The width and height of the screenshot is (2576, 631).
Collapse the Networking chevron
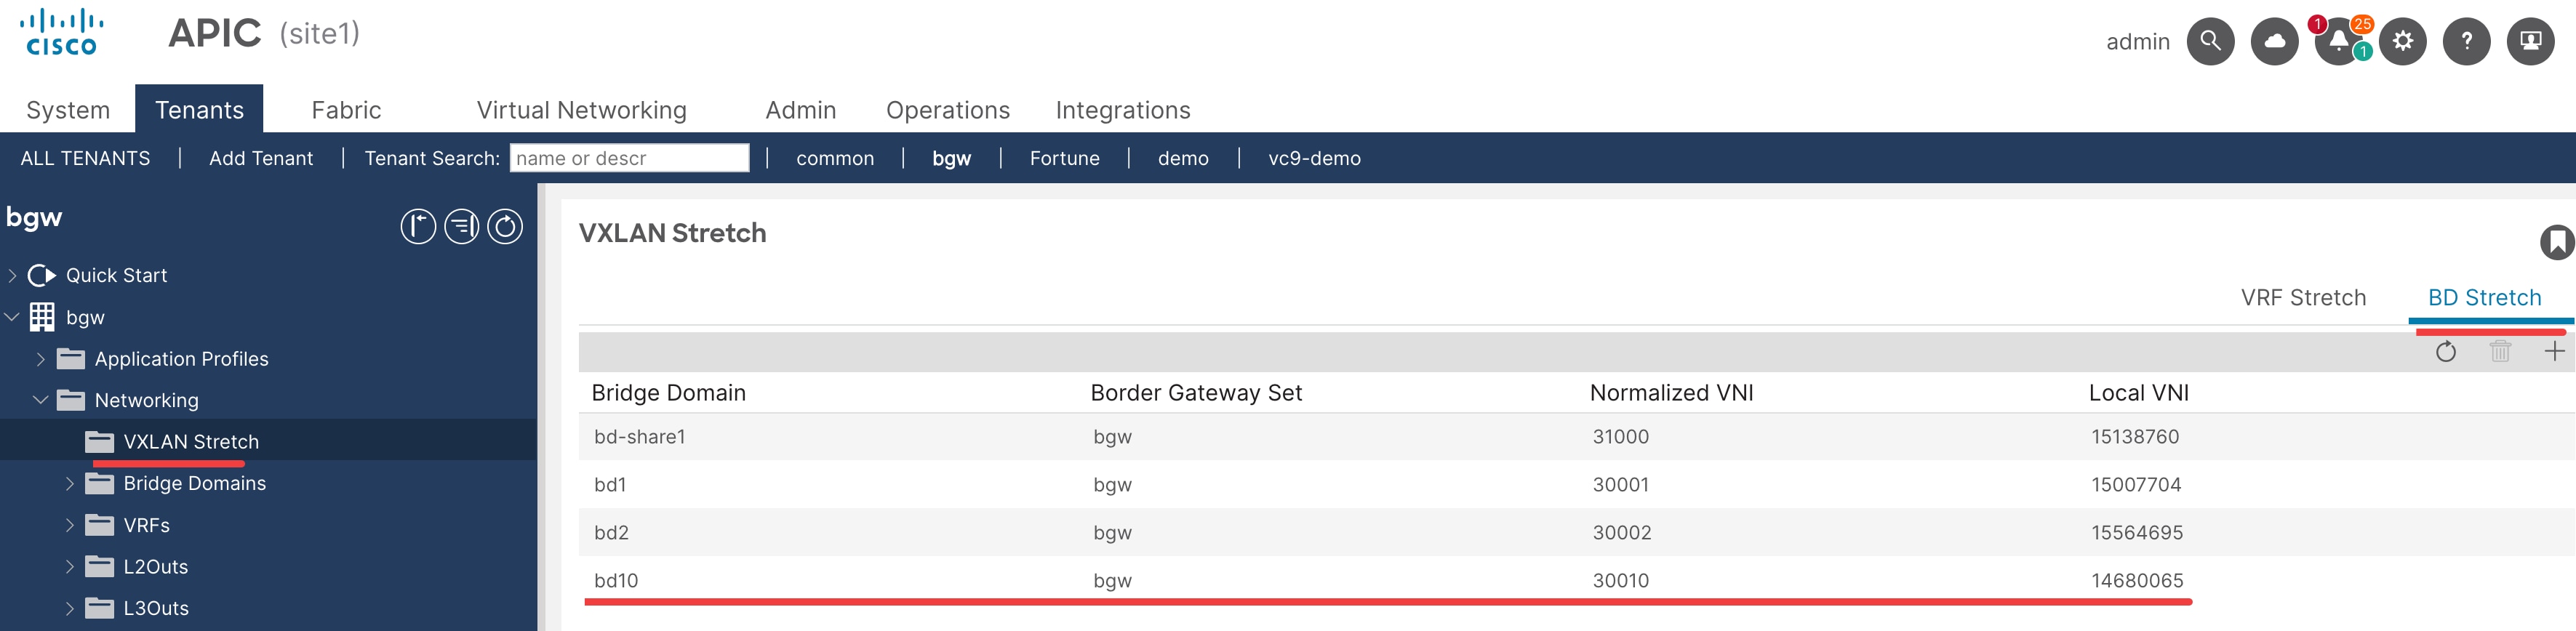tap(41, 400)
